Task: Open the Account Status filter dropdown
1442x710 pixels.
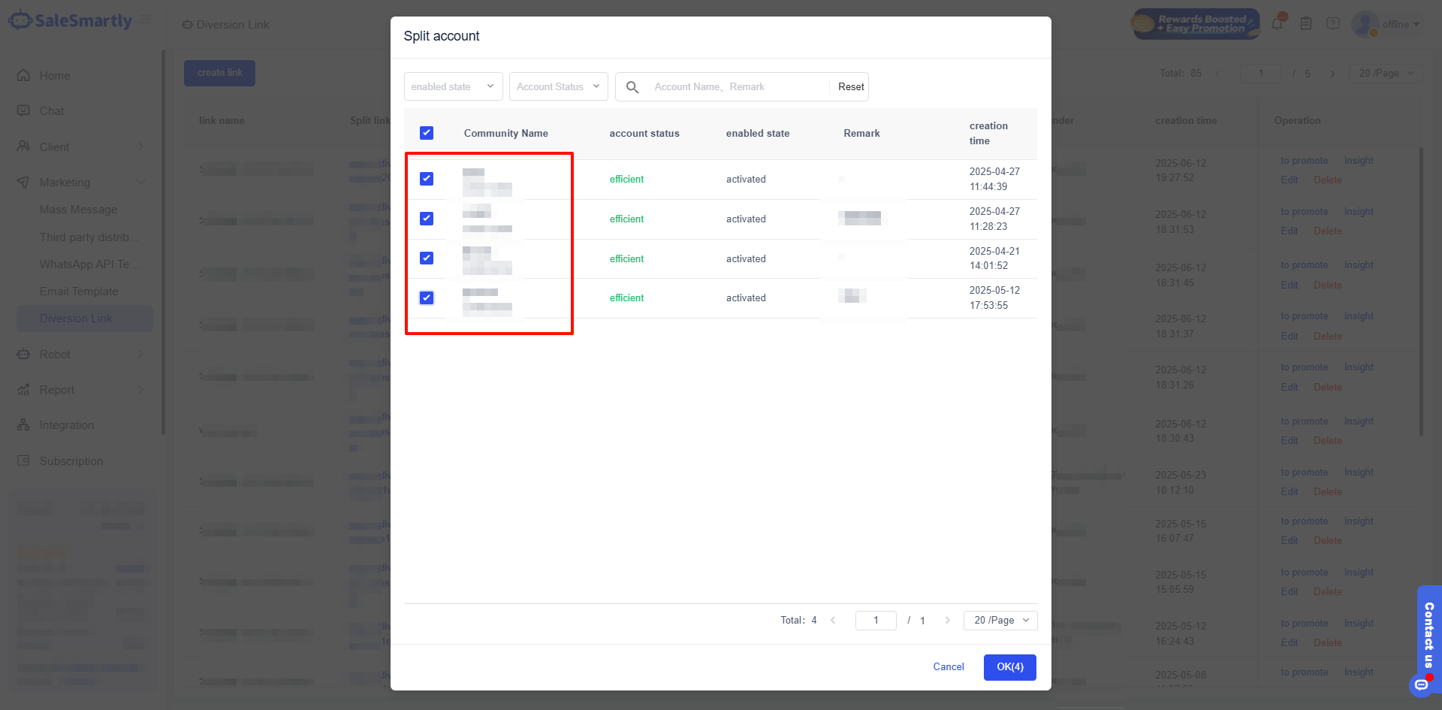Action: pyautogui.click(x=558, y=87)
